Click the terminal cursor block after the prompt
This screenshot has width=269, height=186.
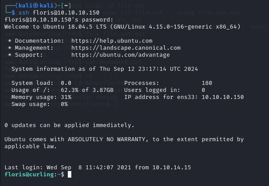70,175
